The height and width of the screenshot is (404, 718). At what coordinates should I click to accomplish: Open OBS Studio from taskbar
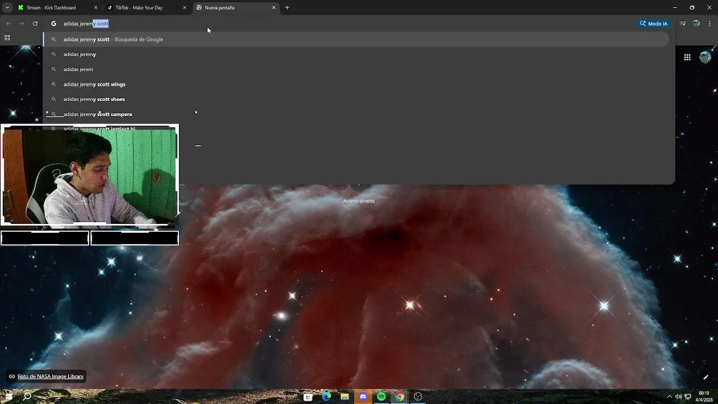coord(418,397)
